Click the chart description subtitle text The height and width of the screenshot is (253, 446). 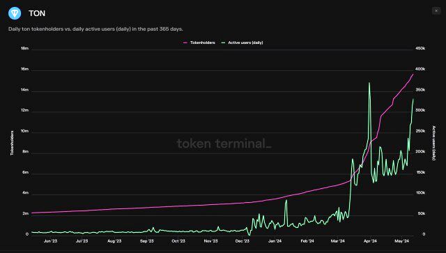95,29
